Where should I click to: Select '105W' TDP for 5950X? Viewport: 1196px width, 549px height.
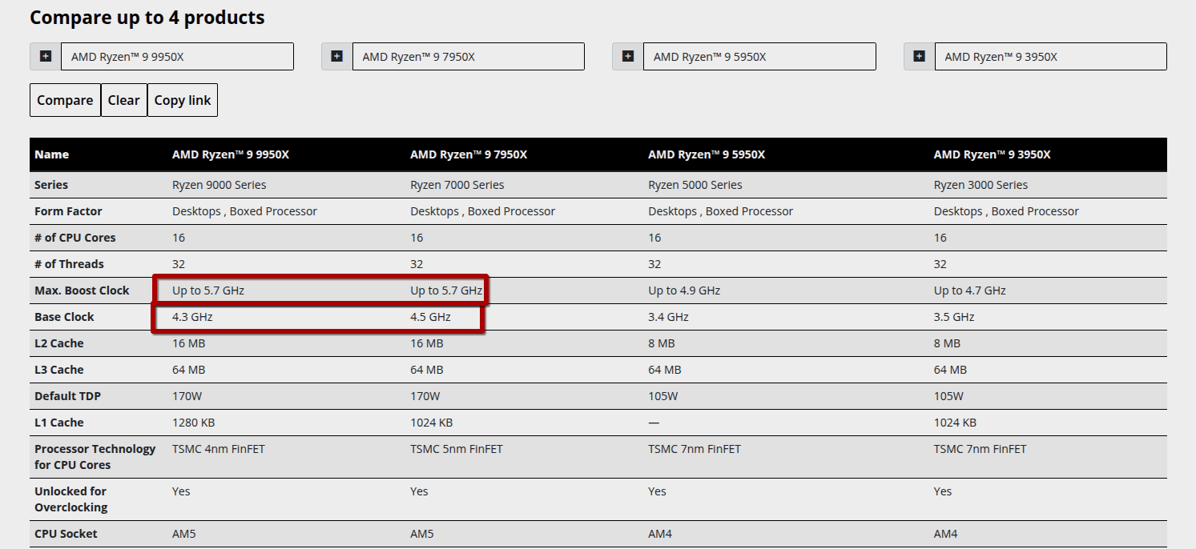pyautogui.click(x=663, y=396)
